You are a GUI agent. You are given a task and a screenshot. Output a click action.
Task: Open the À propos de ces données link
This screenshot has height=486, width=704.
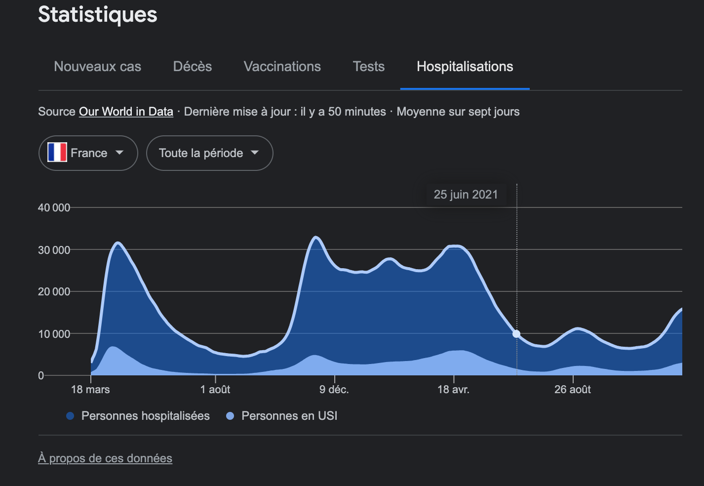(x=105, y=458)
